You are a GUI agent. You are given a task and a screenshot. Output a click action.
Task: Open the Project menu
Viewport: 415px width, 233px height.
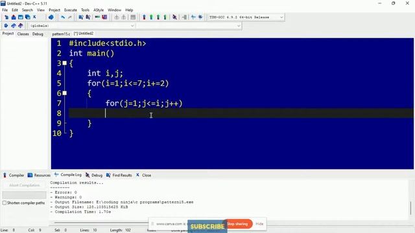54,10
